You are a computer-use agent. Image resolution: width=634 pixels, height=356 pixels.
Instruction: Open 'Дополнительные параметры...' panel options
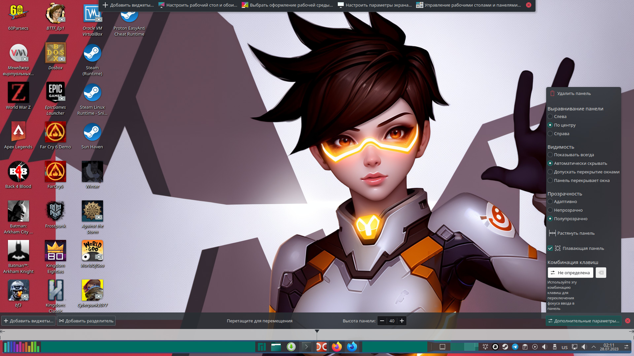tap(583, 321)
